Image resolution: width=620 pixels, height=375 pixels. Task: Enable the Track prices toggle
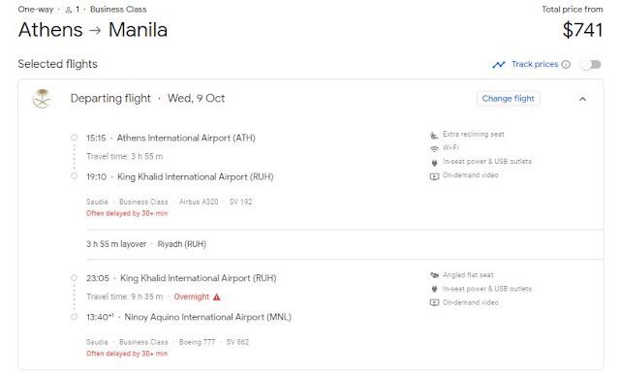pos(591,65)
